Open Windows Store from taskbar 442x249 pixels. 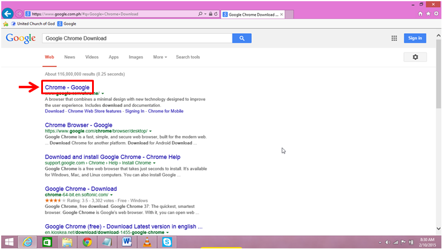coord(47,242)
